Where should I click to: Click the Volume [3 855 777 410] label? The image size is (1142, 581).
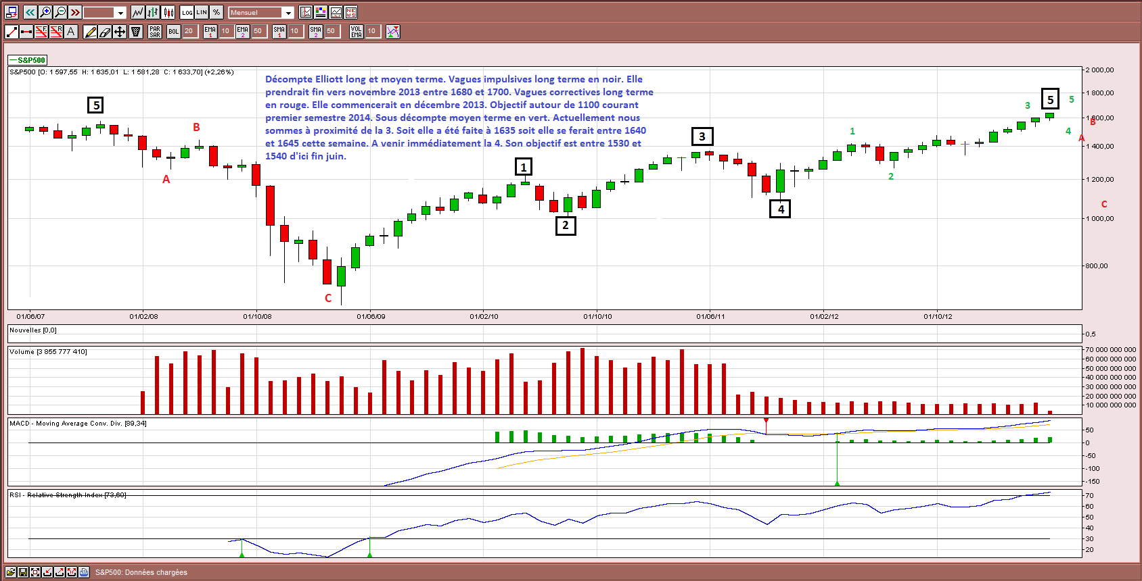48,351
